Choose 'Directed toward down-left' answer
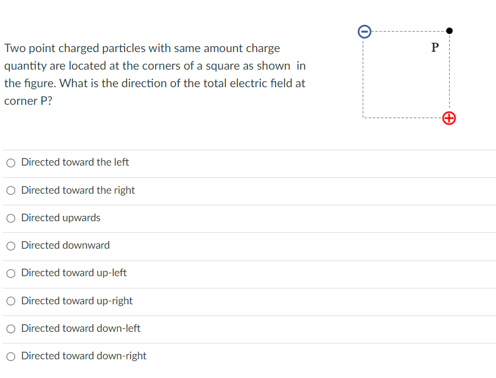Image resolution: width=496 pixels, height=378 pixels. click(x=11, y=328)
